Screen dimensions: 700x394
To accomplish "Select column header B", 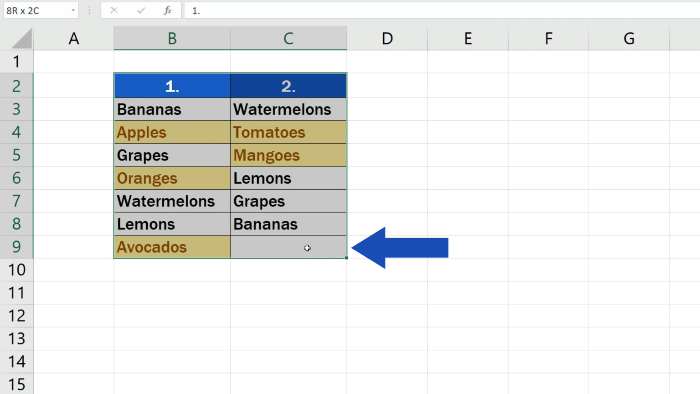I will pyautogui.click(x=172, y=38).
